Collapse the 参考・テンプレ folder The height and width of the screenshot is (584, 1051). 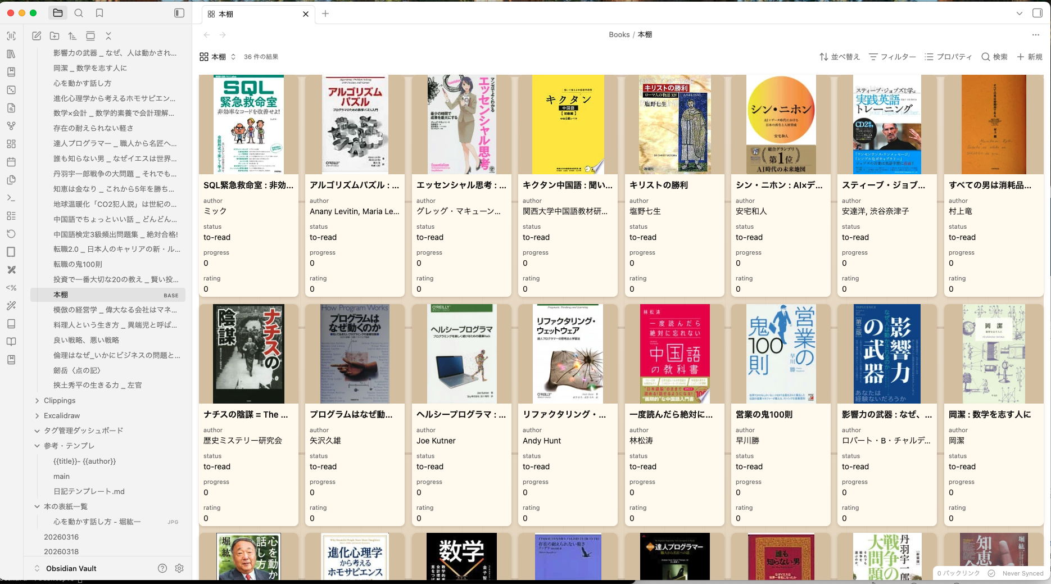(37, 446)
